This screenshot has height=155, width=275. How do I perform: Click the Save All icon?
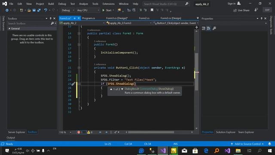tap(39, 10)
